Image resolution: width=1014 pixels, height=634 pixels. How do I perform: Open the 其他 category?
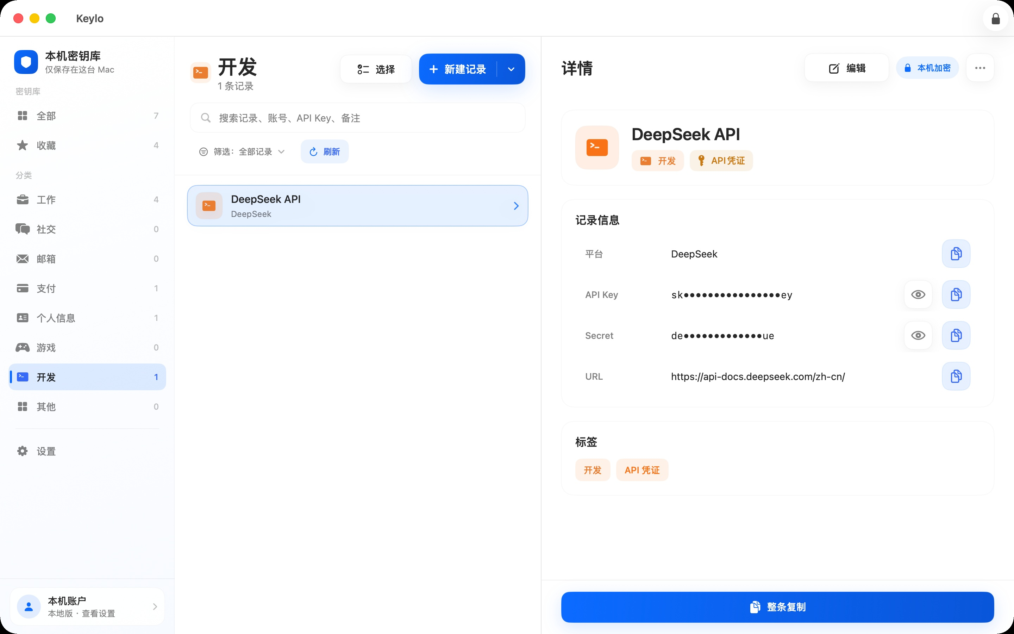[x=87, y=407]
